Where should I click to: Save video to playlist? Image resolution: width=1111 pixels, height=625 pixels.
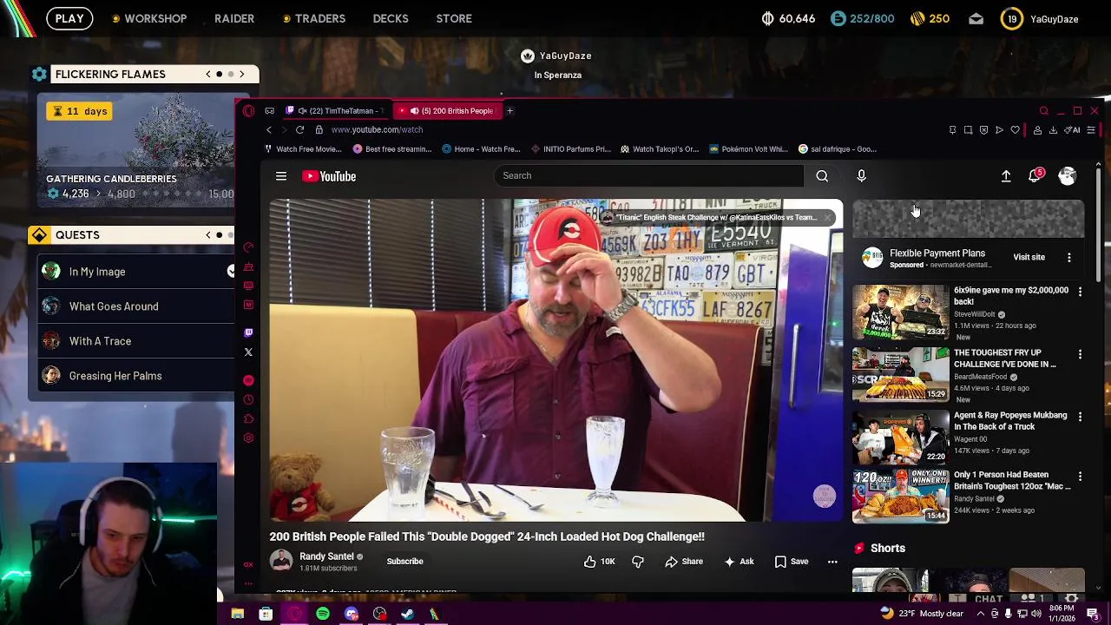tap(791, 562)
